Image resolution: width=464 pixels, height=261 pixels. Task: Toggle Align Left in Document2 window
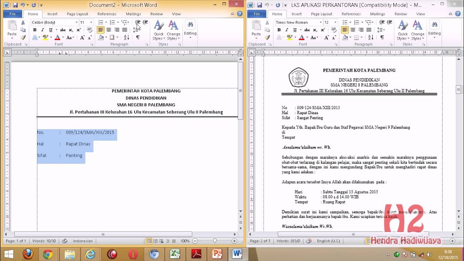tap(101, 30)
